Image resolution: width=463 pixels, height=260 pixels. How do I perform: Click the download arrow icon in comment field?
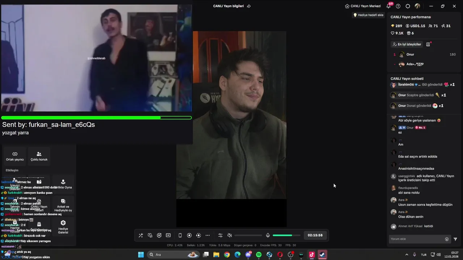447,239
